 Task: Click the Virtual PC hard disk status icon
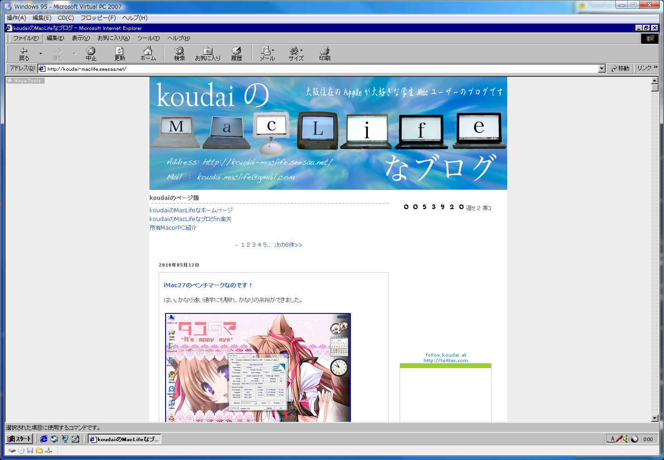[x=12, y=450]
